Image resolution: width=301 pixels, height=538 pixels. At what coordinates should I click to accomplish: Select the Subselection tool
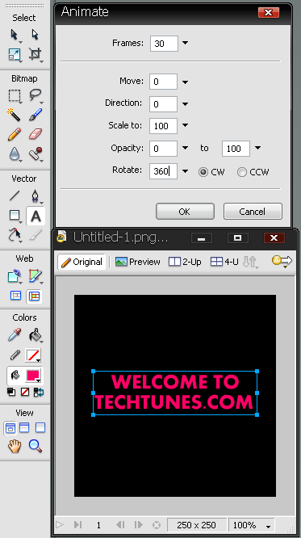[x=35, y=35]
